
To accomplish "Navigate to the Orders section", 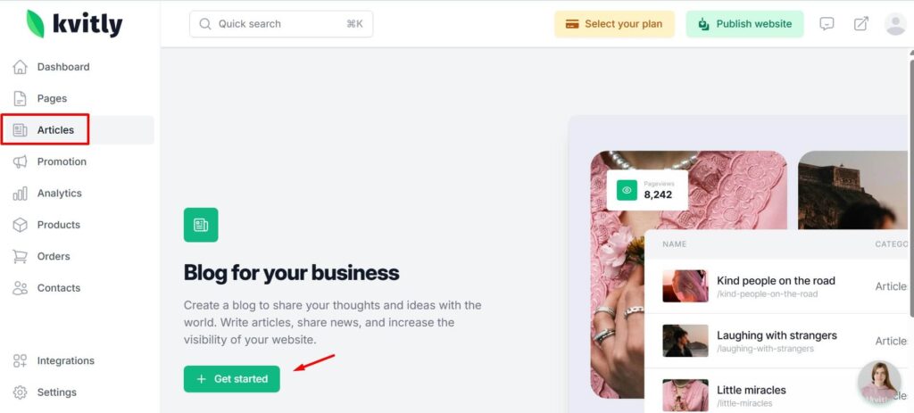I will pos(54,257).
